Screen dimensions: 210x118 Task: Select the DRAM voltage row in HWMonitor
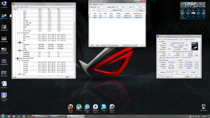point(43,27)
